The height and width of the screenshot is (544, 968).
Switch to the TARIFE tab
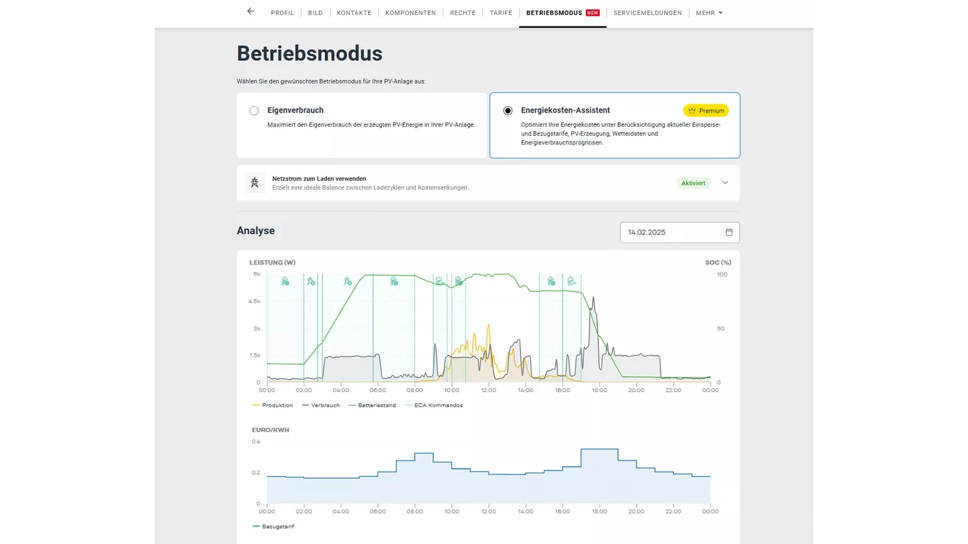pyautogui.click(x=500, y=13)
